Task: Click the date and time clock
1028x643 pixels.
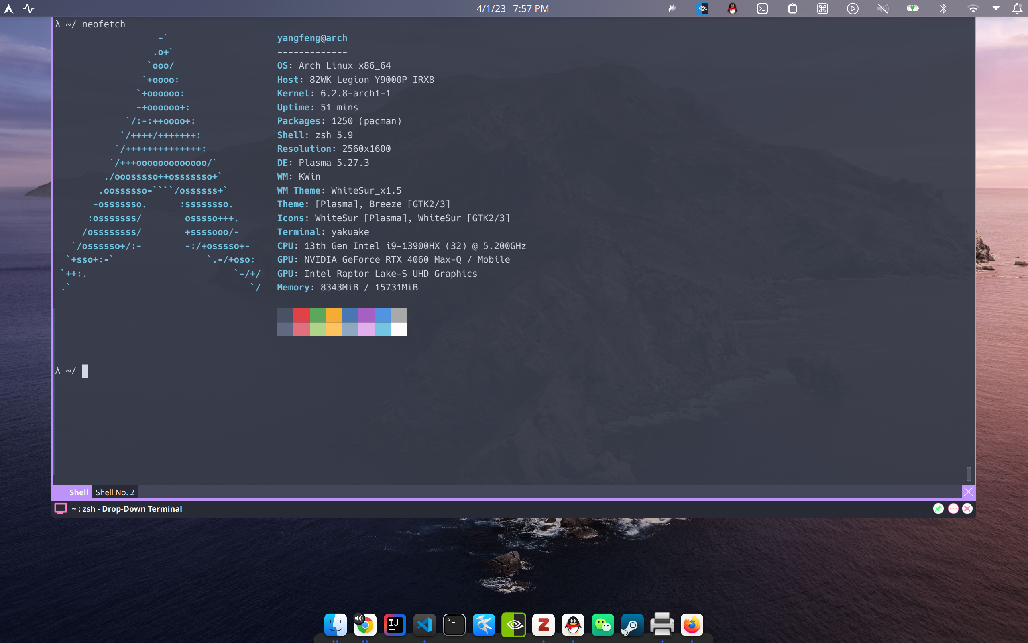Action: click(513, 8)
